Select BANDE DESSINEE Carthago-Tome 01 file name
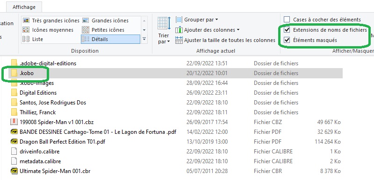374x180 pixels. [98, 132]
